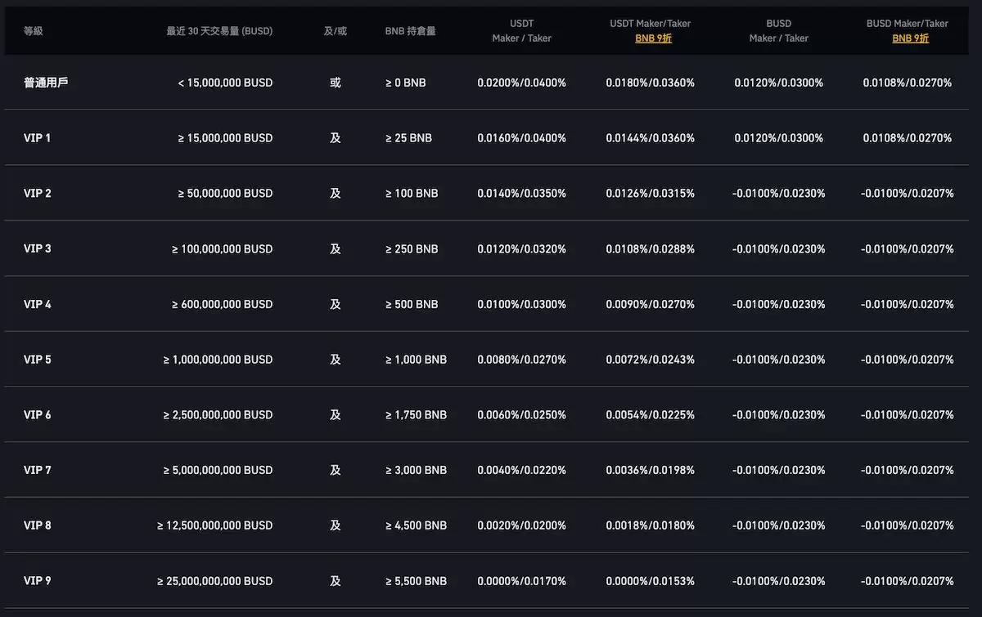Select the VIP 5 row label
This screenshot has width=982, height=617.
(x=38, y=360)
